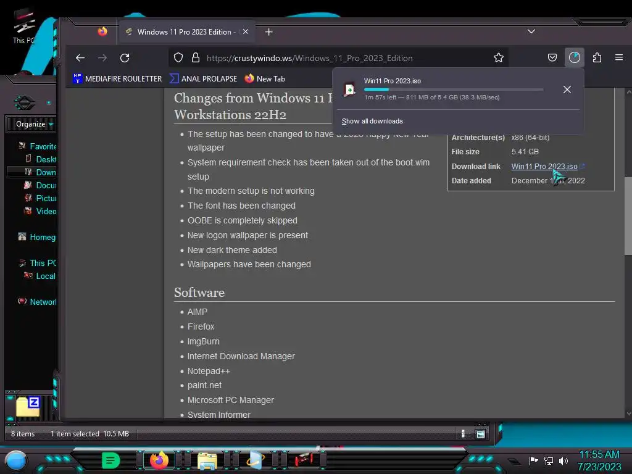Click the volume speaker tray icon
The image size is (632, 474).
(563, 460)
